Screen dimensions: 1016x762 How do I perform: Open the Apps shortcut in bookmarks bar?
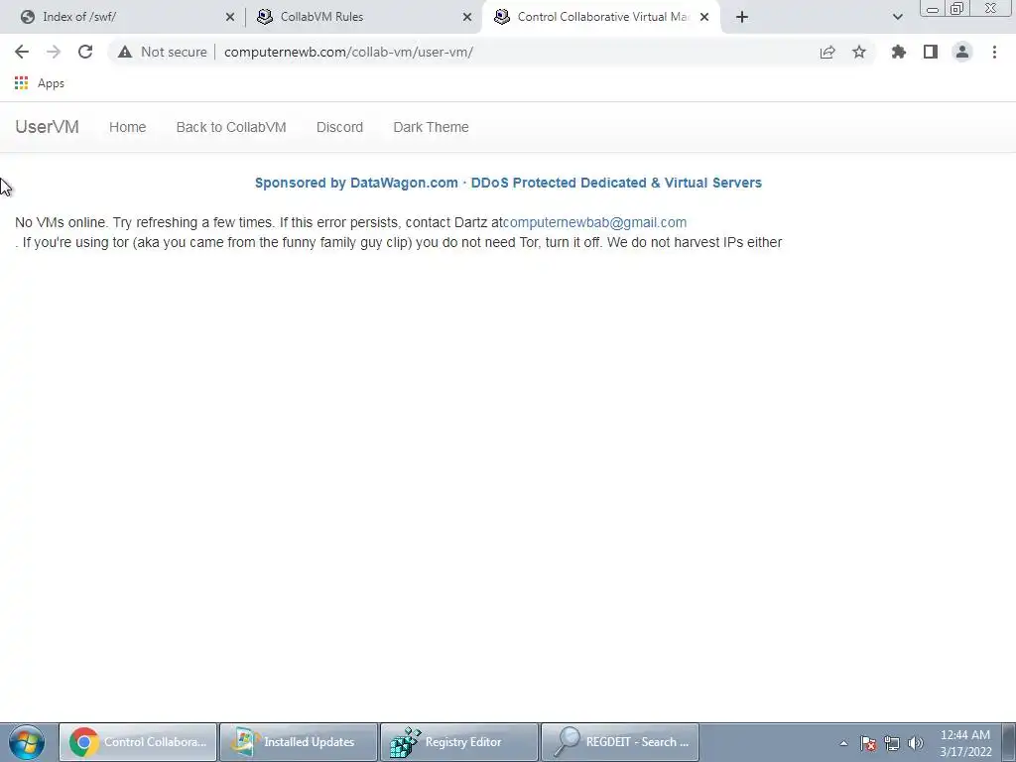click(x=40, y=83)
